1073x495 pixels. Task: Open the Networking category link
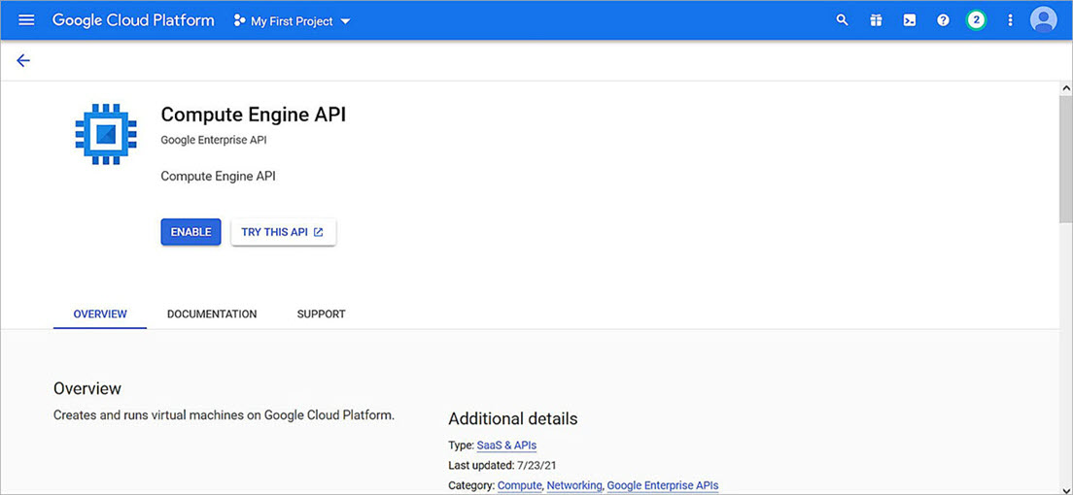point(573,485)
